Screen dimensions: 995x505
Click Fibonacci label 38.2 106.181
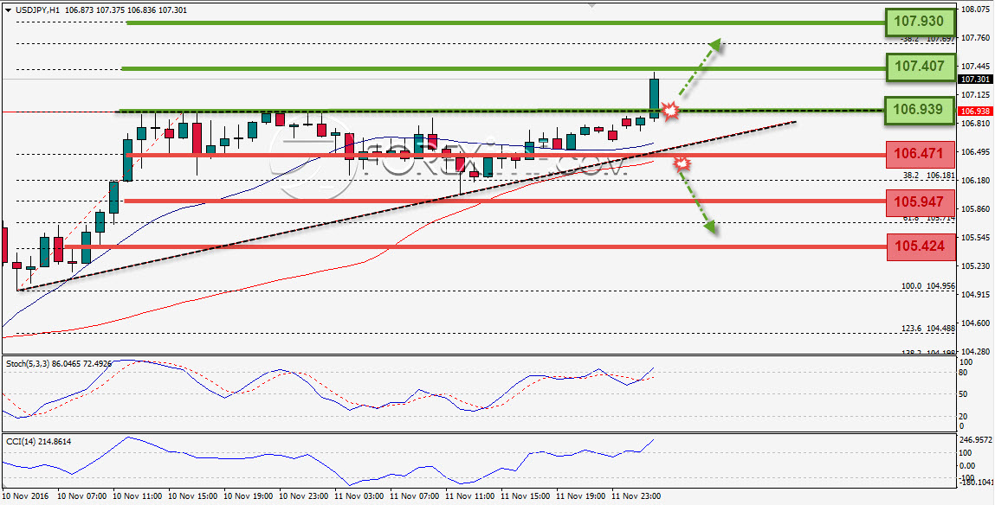(928, 175)
